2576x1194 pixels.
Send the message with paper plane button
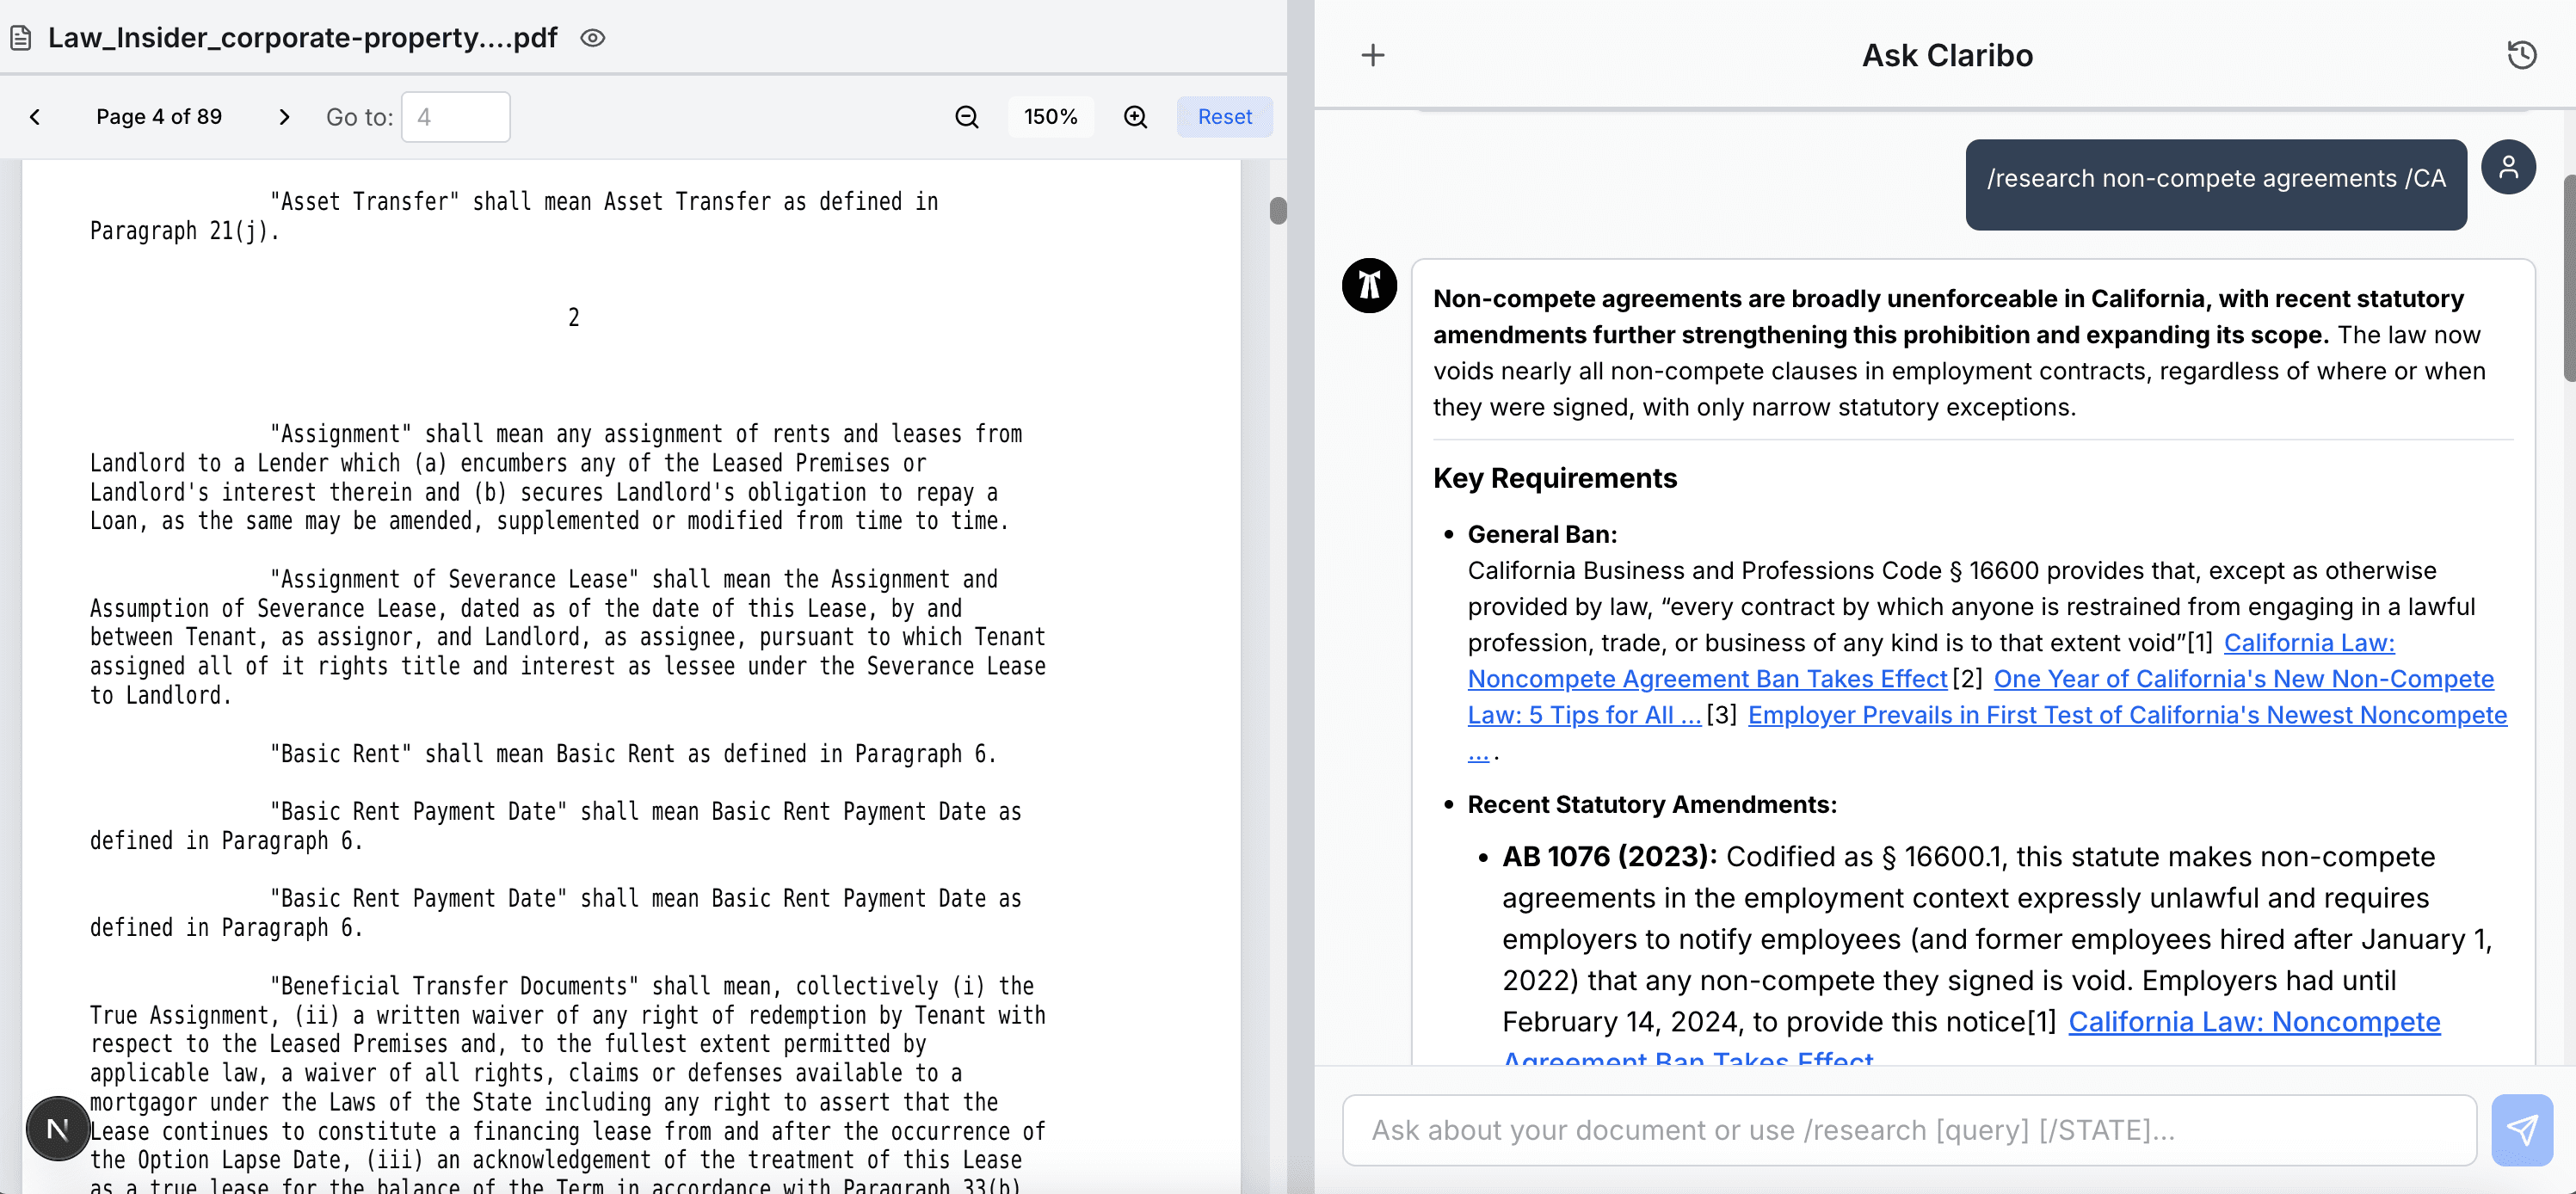(2521, 1130)
